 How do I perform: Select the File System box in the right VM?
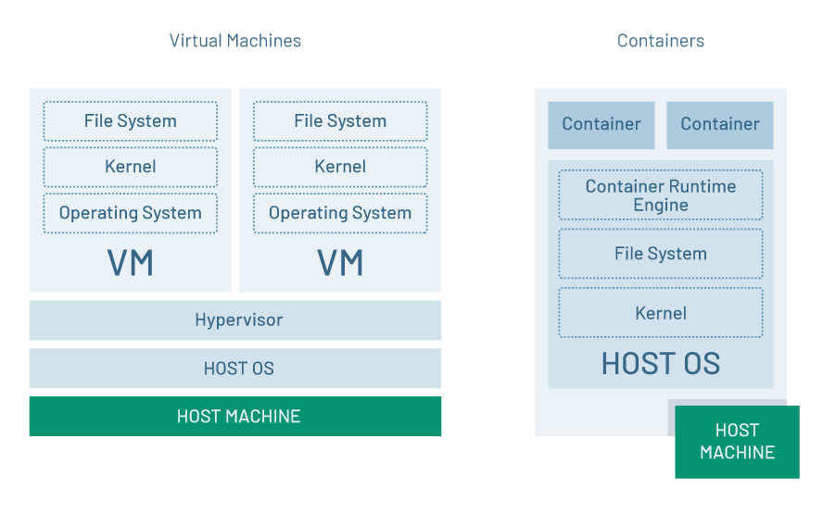(340, 121)
